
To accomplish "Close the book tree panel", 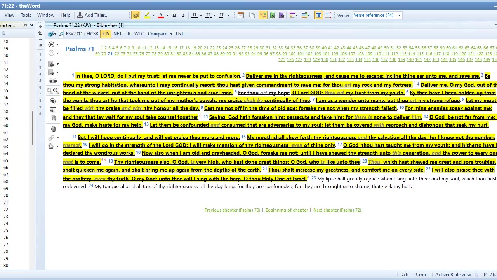I will 32,25.
